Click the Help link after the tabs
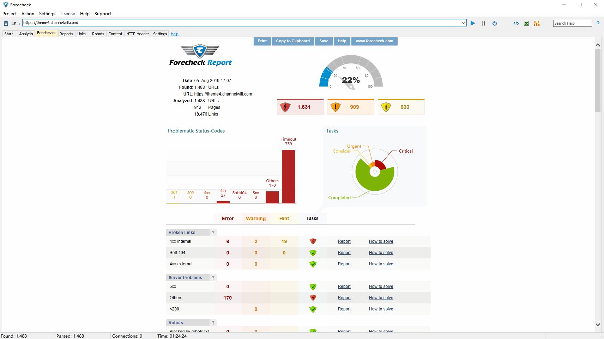The height and width of the screenshot is (339, 604). [175, 34]
